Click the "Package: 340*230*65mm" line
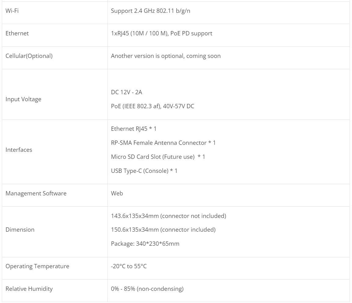This screenshot has height=303, width=352. [145, 244]
